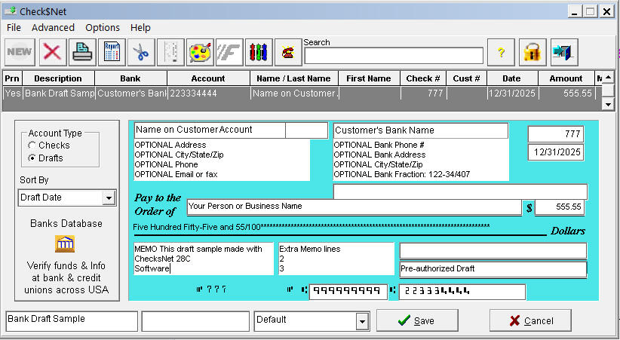The width and height of the screenshot is (620, 340).
Task: Open the Default dropdown at bottom
Action: [x=361, y=320]
